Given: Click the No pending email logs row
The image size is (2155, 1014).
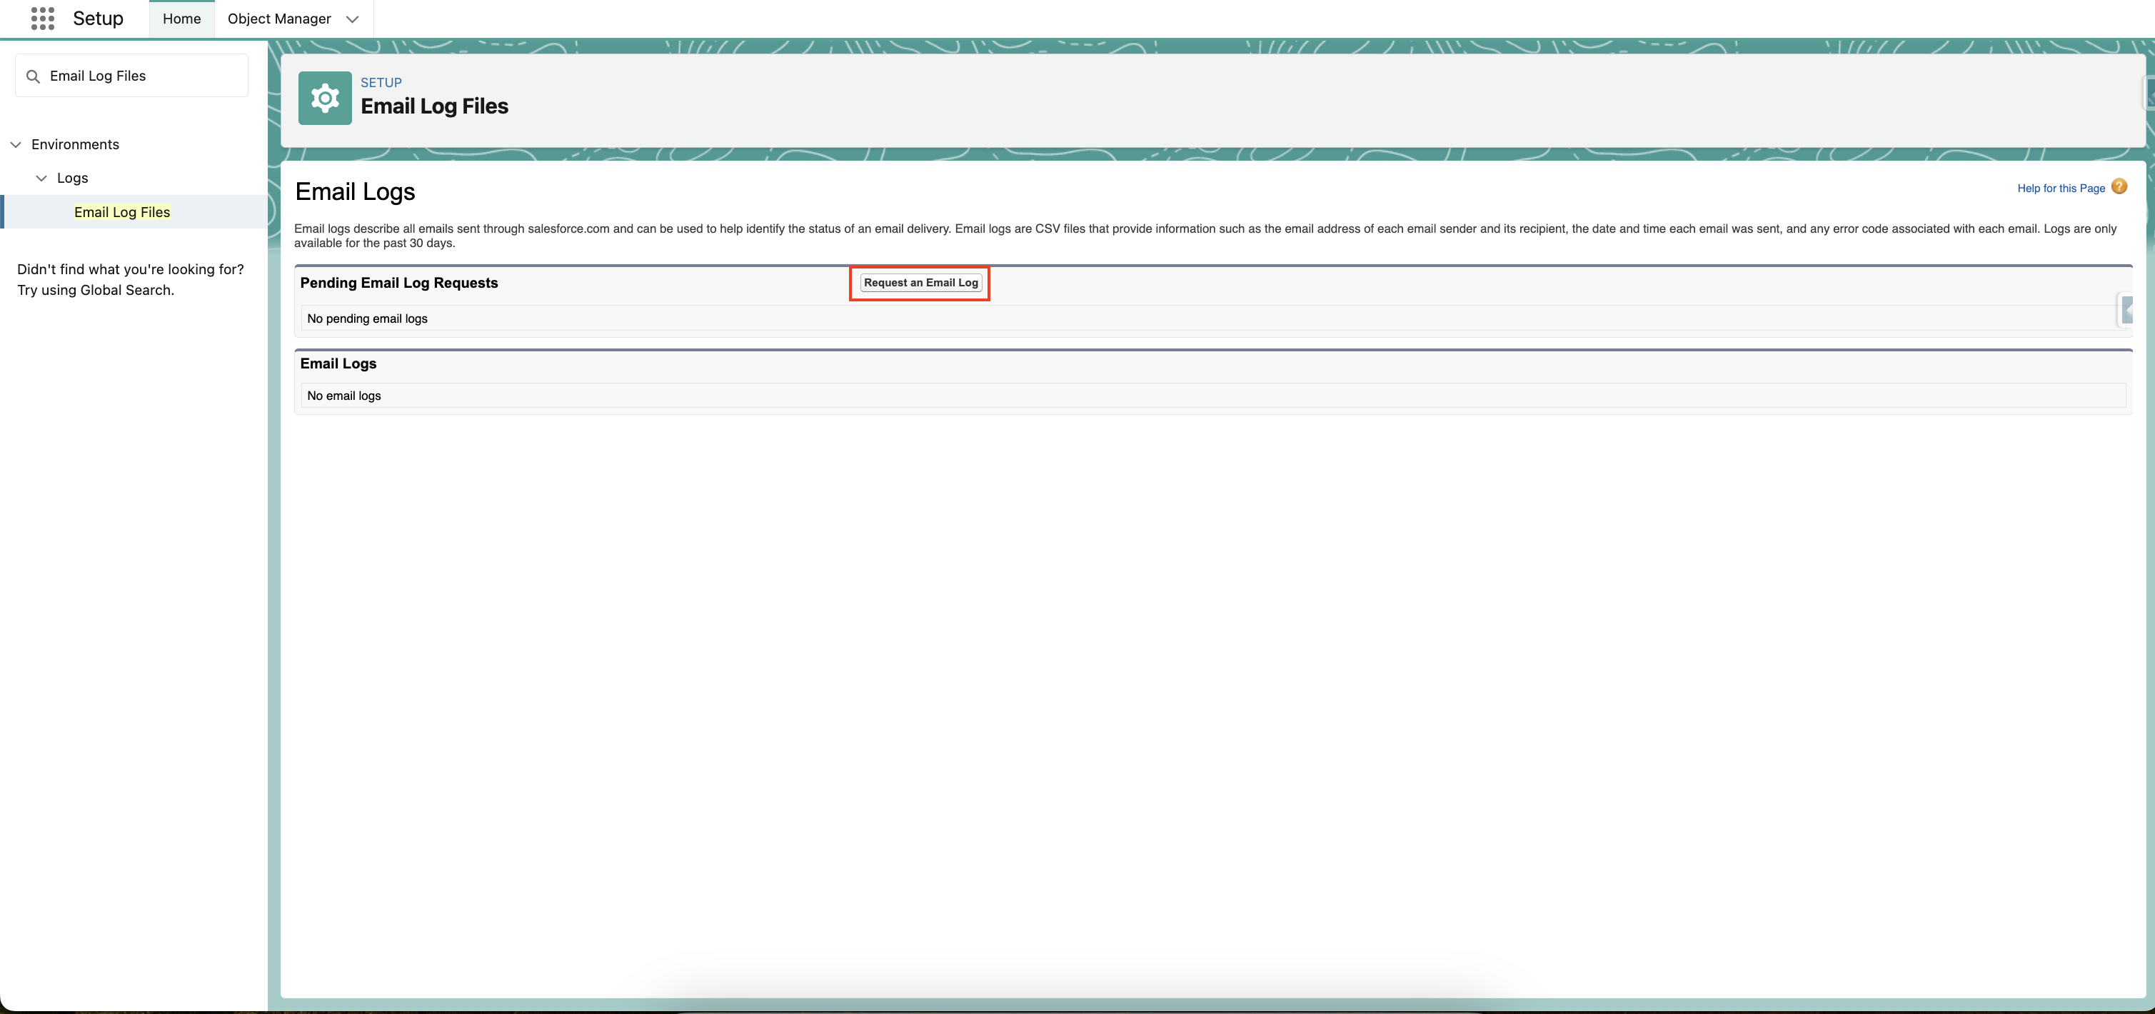Looking at the screenshot, I should (366, 318).
